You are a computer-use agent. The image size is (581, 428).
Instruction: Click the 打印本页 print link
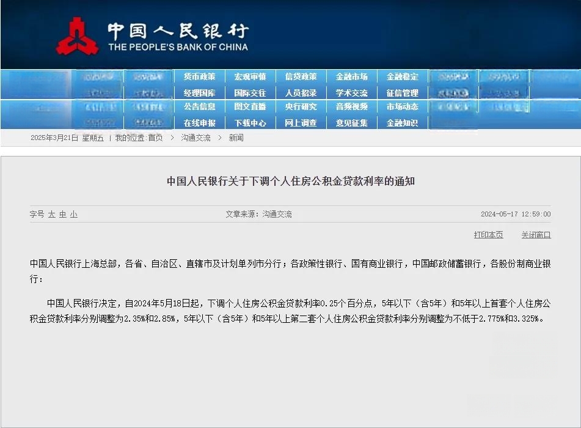point(488,235)
